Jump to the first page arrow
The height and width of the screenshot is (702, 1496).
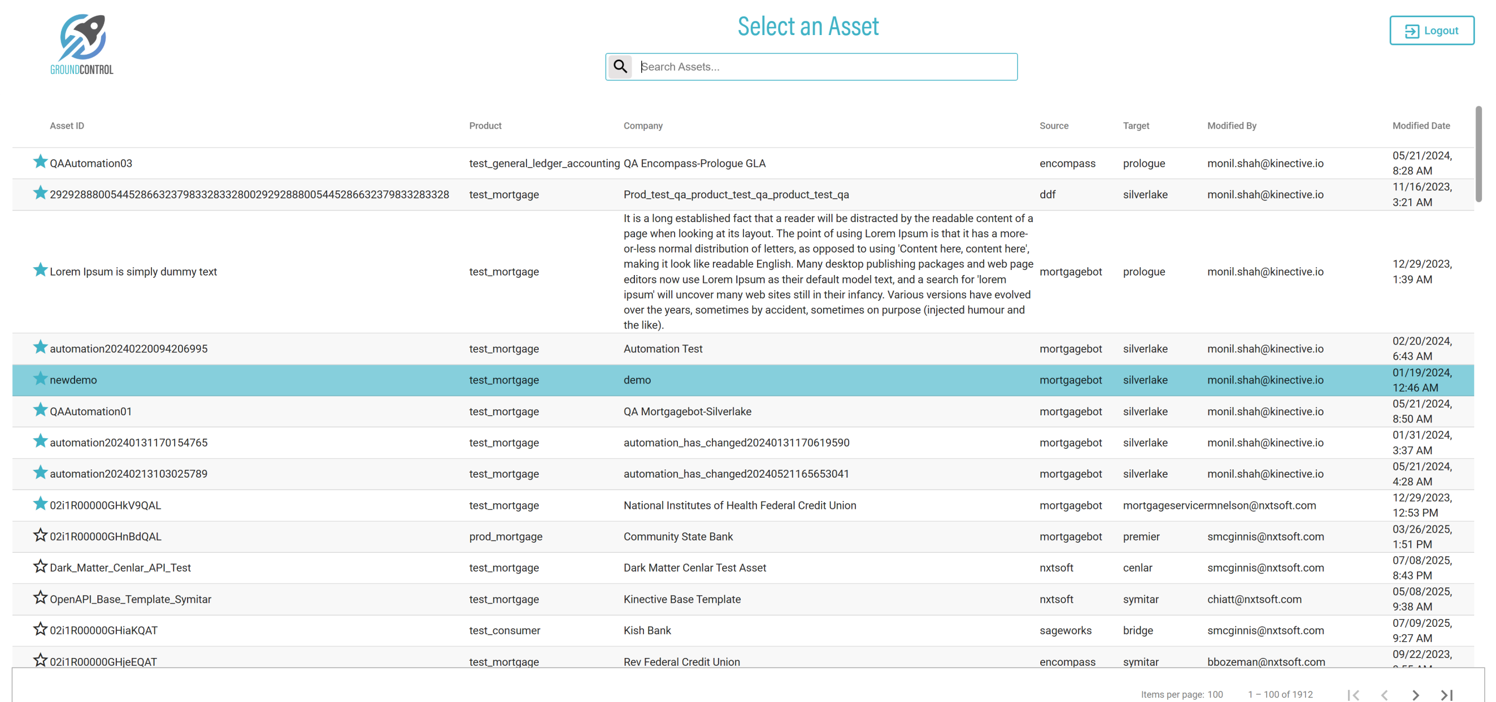[x=1353, y=694]
